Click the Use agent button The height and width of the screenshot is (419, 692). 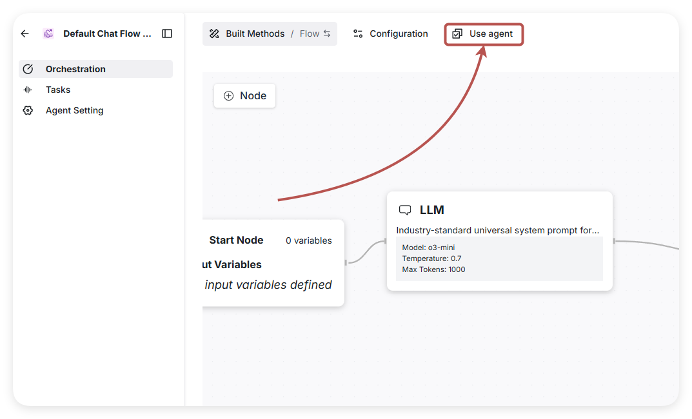[x=484, y=34]
